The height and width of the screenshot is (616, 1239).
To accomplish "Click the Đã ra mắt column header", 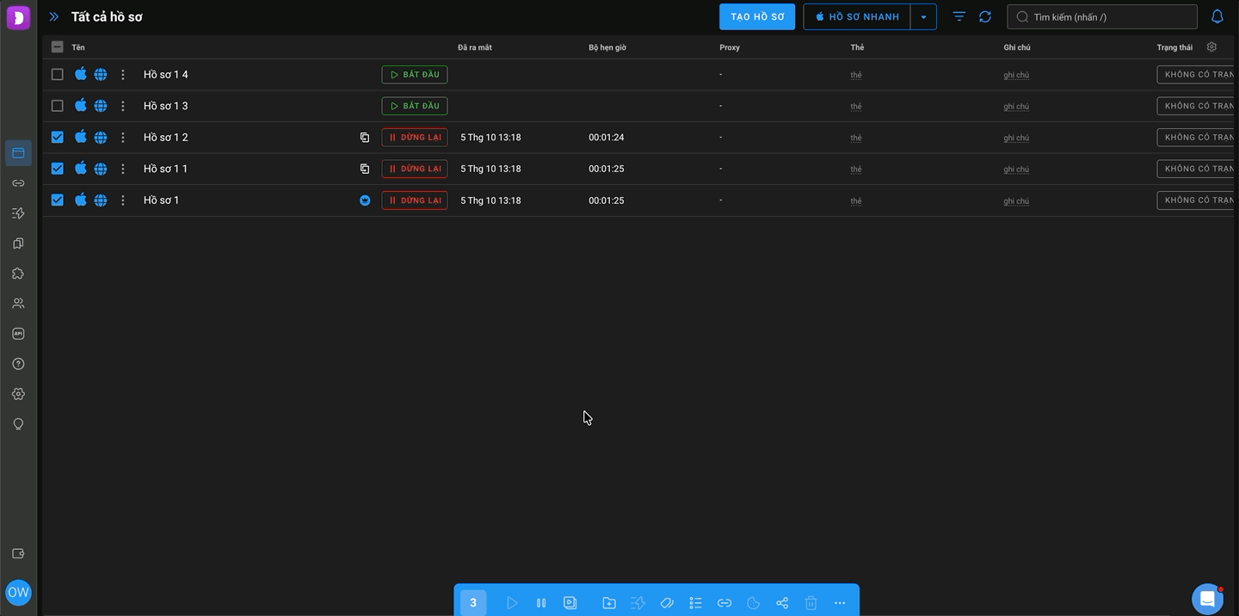I will (x=475, y=47).
